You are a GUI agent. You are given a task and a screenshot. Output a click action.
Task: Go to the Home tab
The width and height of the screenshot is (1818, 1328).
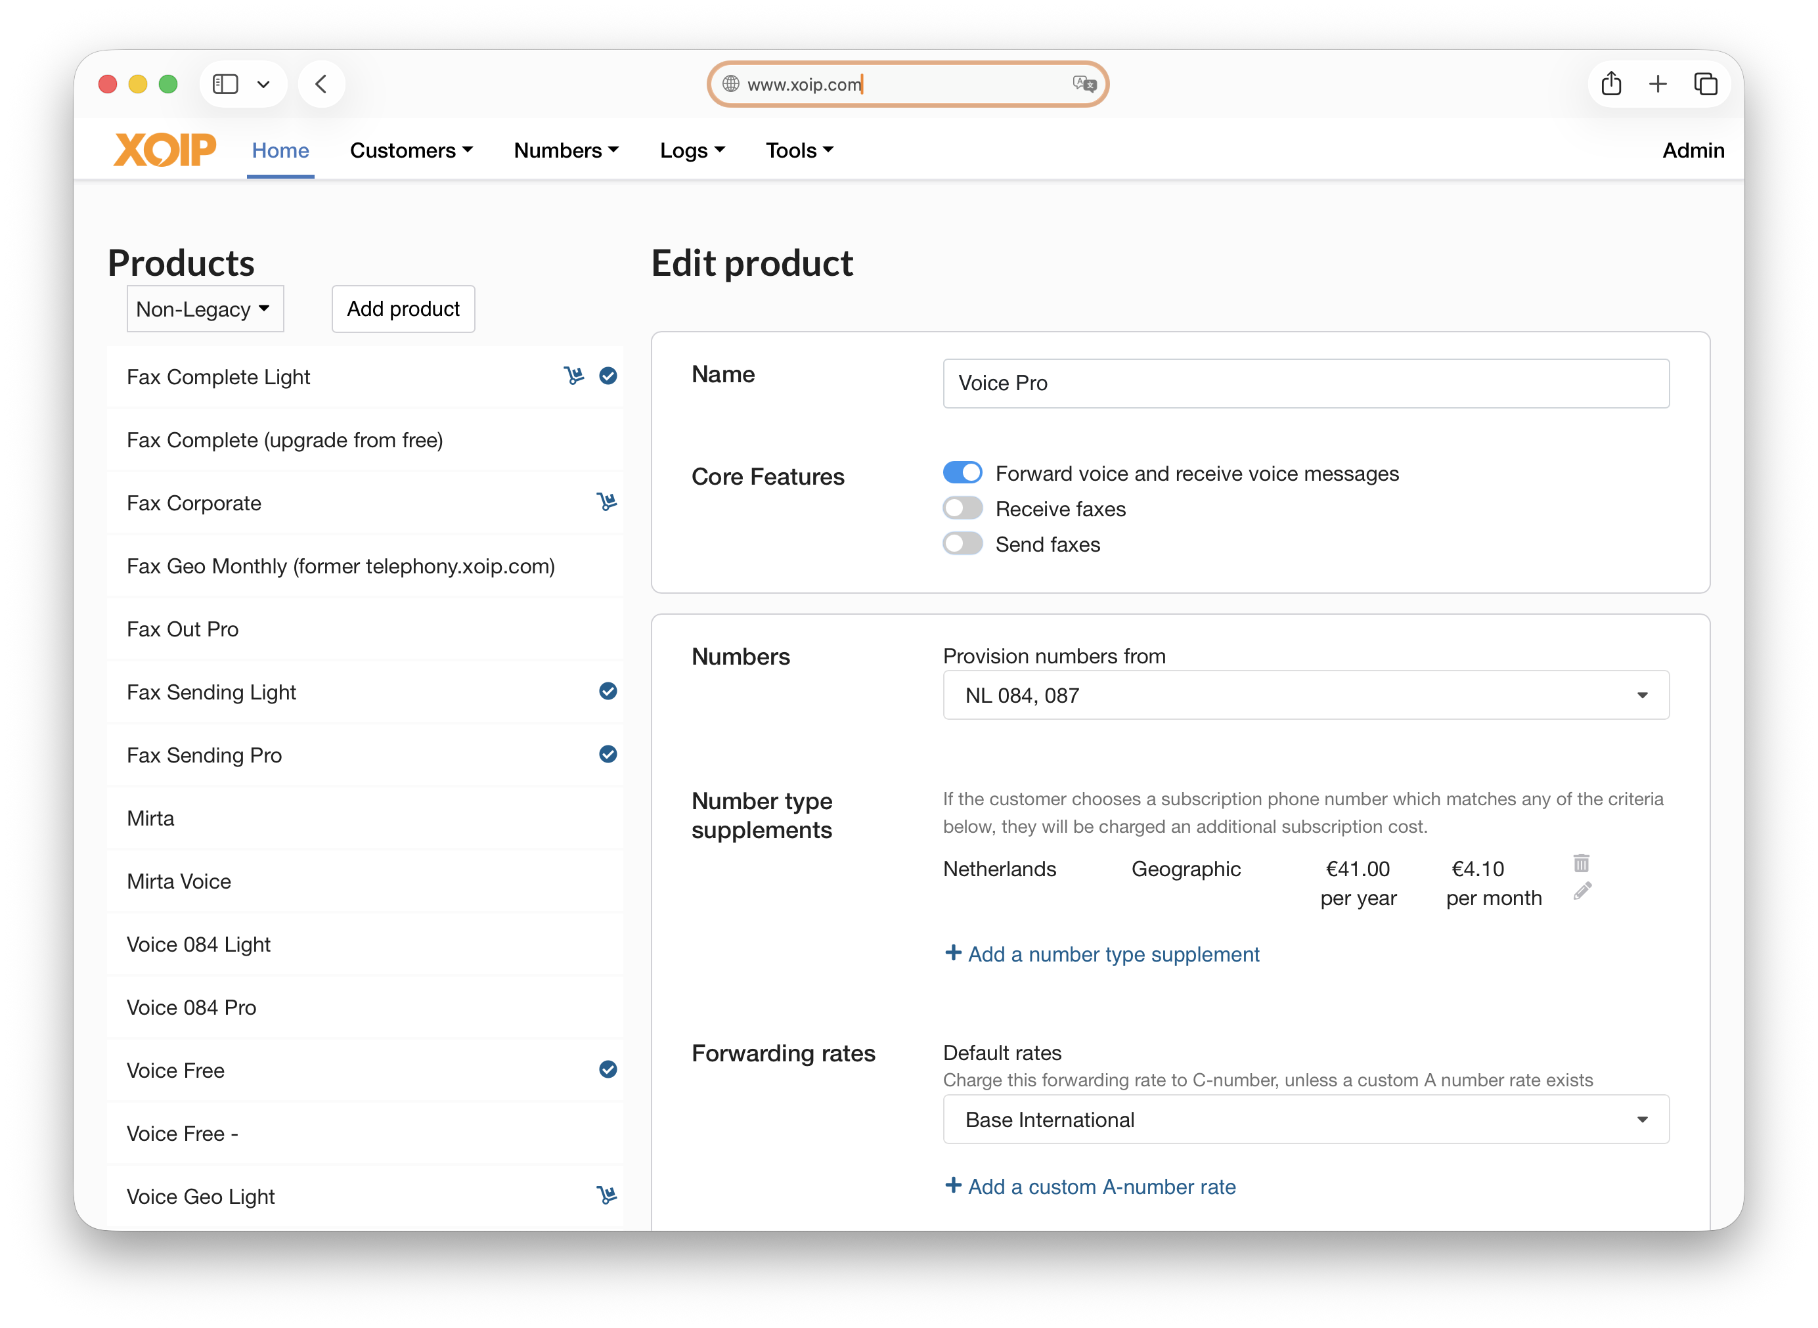click(280, 150)
